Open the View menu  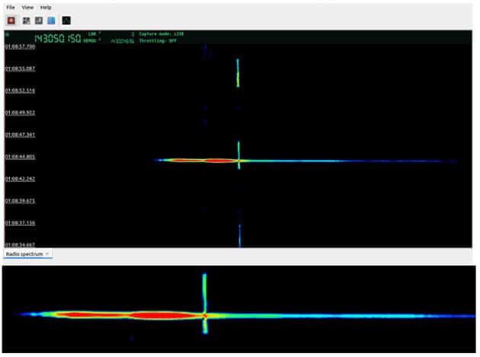[27, 7]
